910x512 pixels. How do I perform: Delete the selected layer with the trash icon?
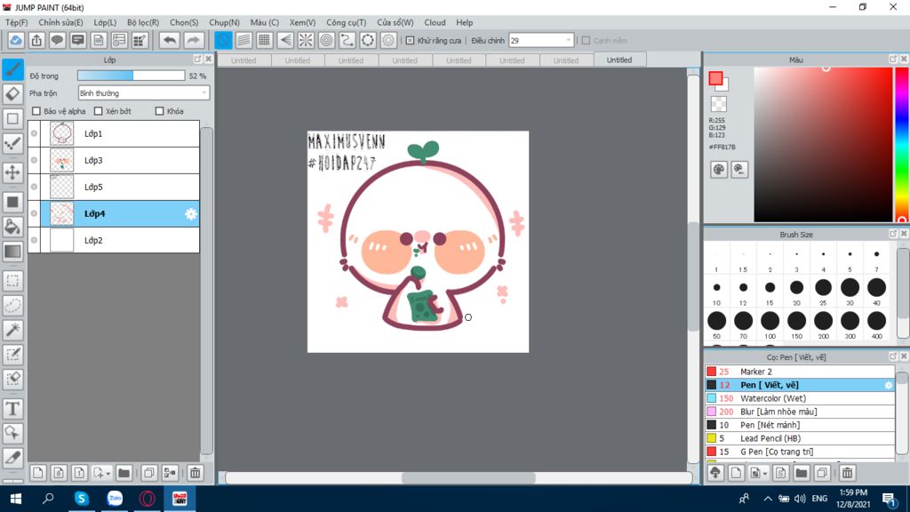pos(195,473)
